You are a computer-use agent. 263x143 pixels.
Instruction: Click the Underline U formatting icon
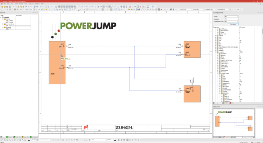click(124, 140)
